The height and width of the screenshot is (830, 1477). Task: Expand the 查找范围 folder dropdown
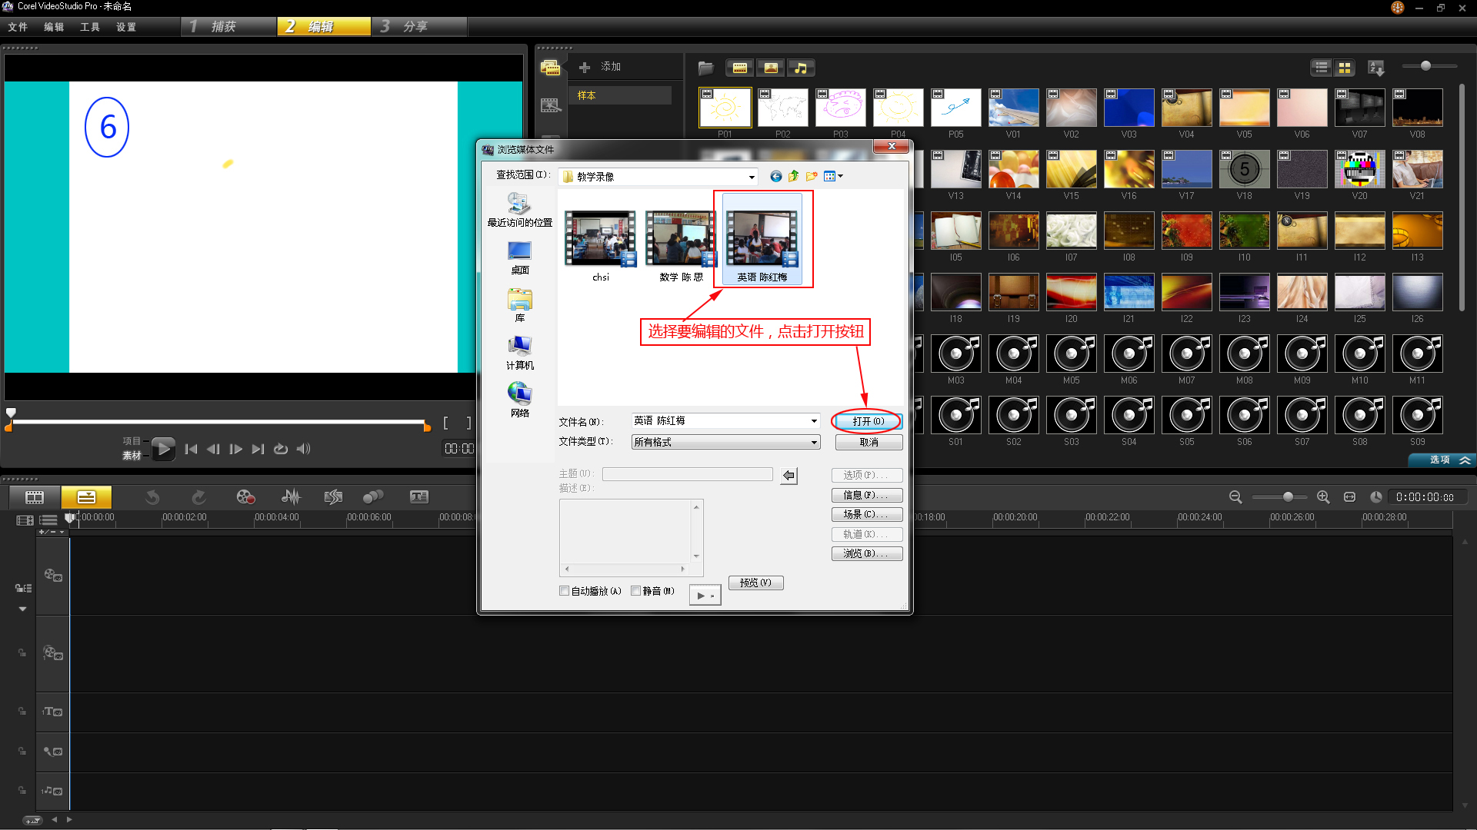click(751, 177)
